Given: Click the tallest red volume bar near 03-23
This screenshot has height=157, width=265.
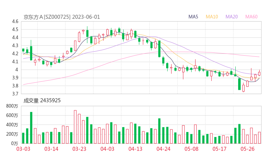Looking at the screenshot, I should pyautogui.click(x=75, y=127).
